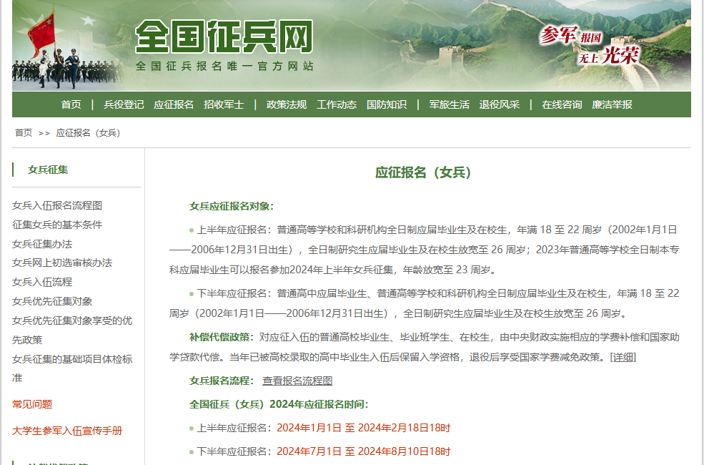This screenshot has width=704, height=465.
Task: Go to 兵役登记 in navigation bar
Action: (x=124, y=104)
